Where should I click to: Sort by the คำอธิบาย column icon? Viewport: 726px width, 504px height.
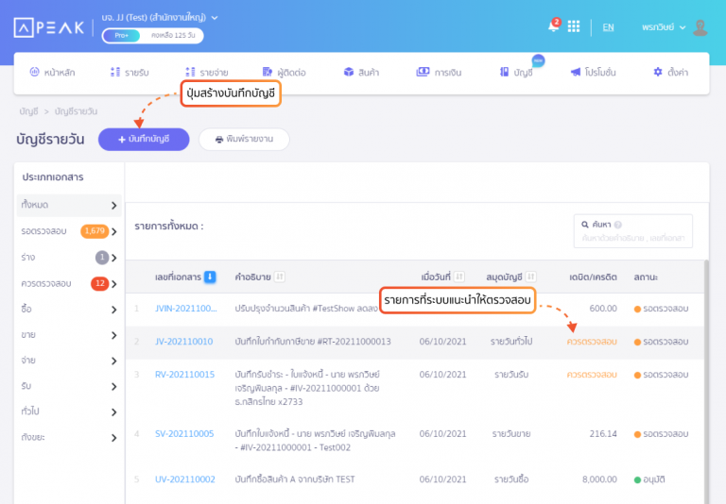click(281, 277)
